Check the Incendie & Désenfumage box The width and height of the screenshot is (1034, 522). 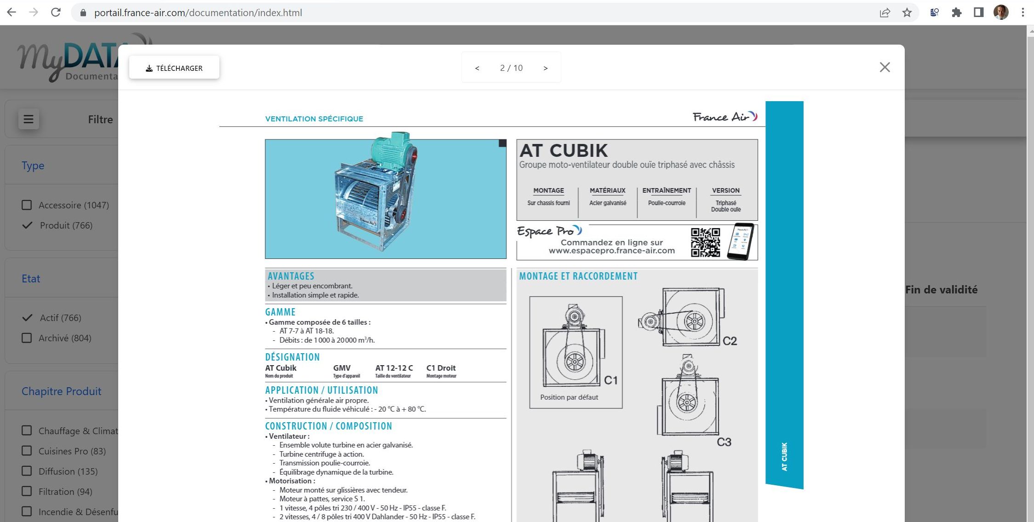pyautogui.click(x=27, y=511)
